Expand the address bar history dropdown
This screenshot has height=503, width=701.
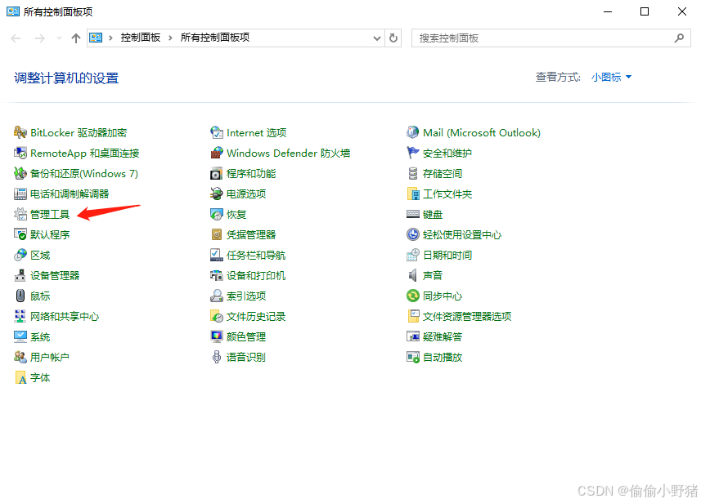pyautogui.click(x=377, y=38)
